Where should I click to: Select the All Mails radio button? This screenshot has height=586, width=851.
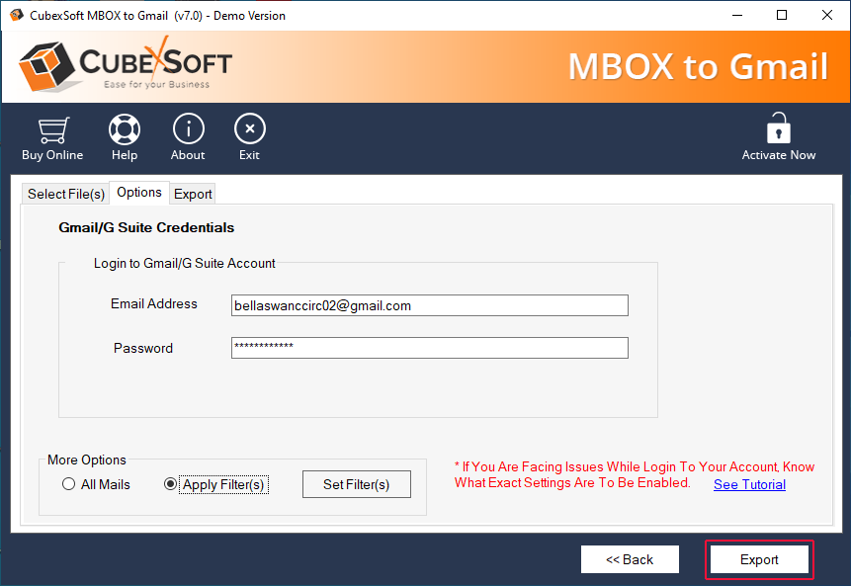68,484
